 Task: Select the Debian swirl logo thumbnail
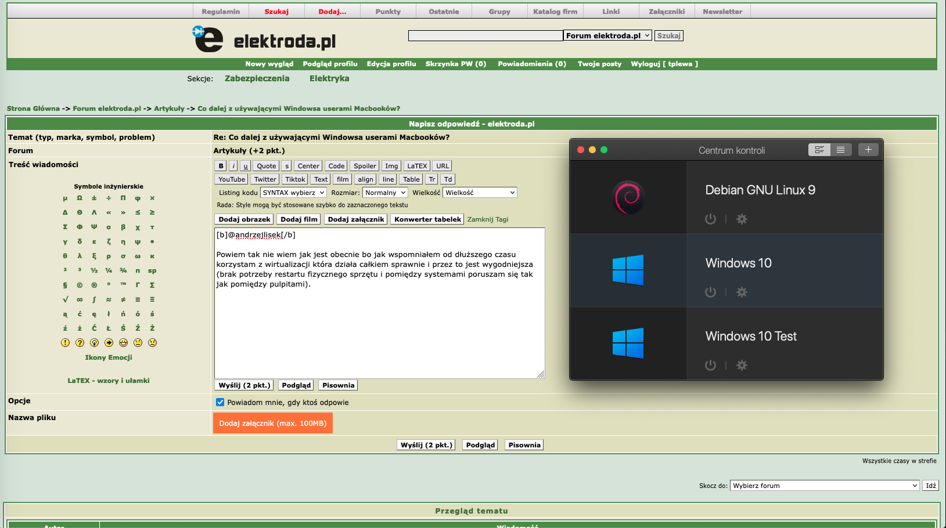click(628, 197)
